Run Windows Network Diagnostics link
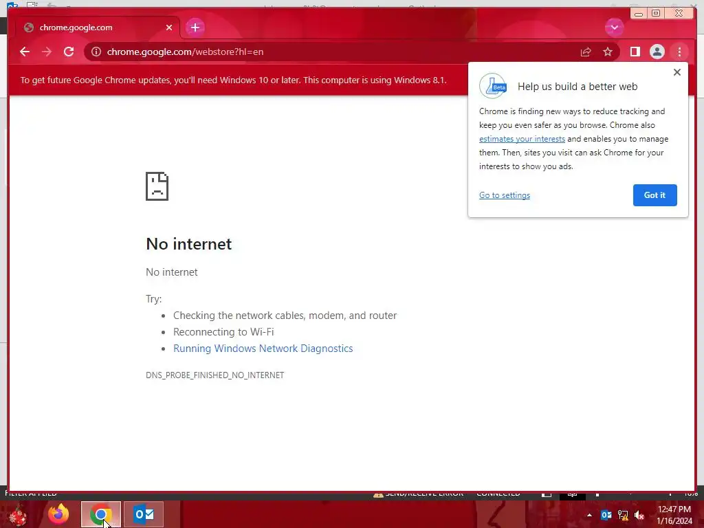704x528 pixels. (263, 349)
